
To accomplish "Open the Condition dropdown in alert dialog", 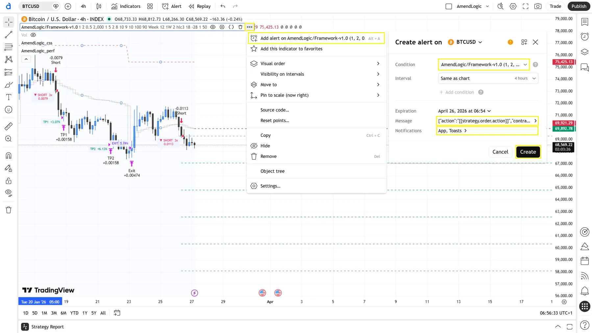I will pos(484,64).
